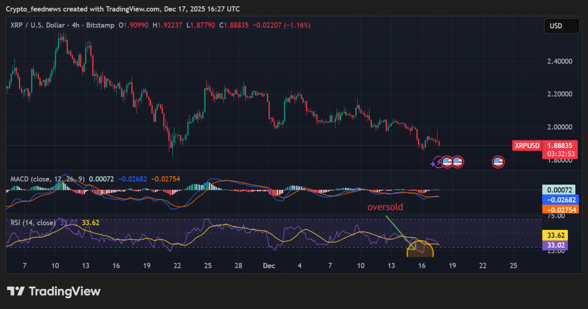588x309 pixels.
Task: Click the yellow 33.62 RSI axis tag
Action: click(x=555, y=235)
